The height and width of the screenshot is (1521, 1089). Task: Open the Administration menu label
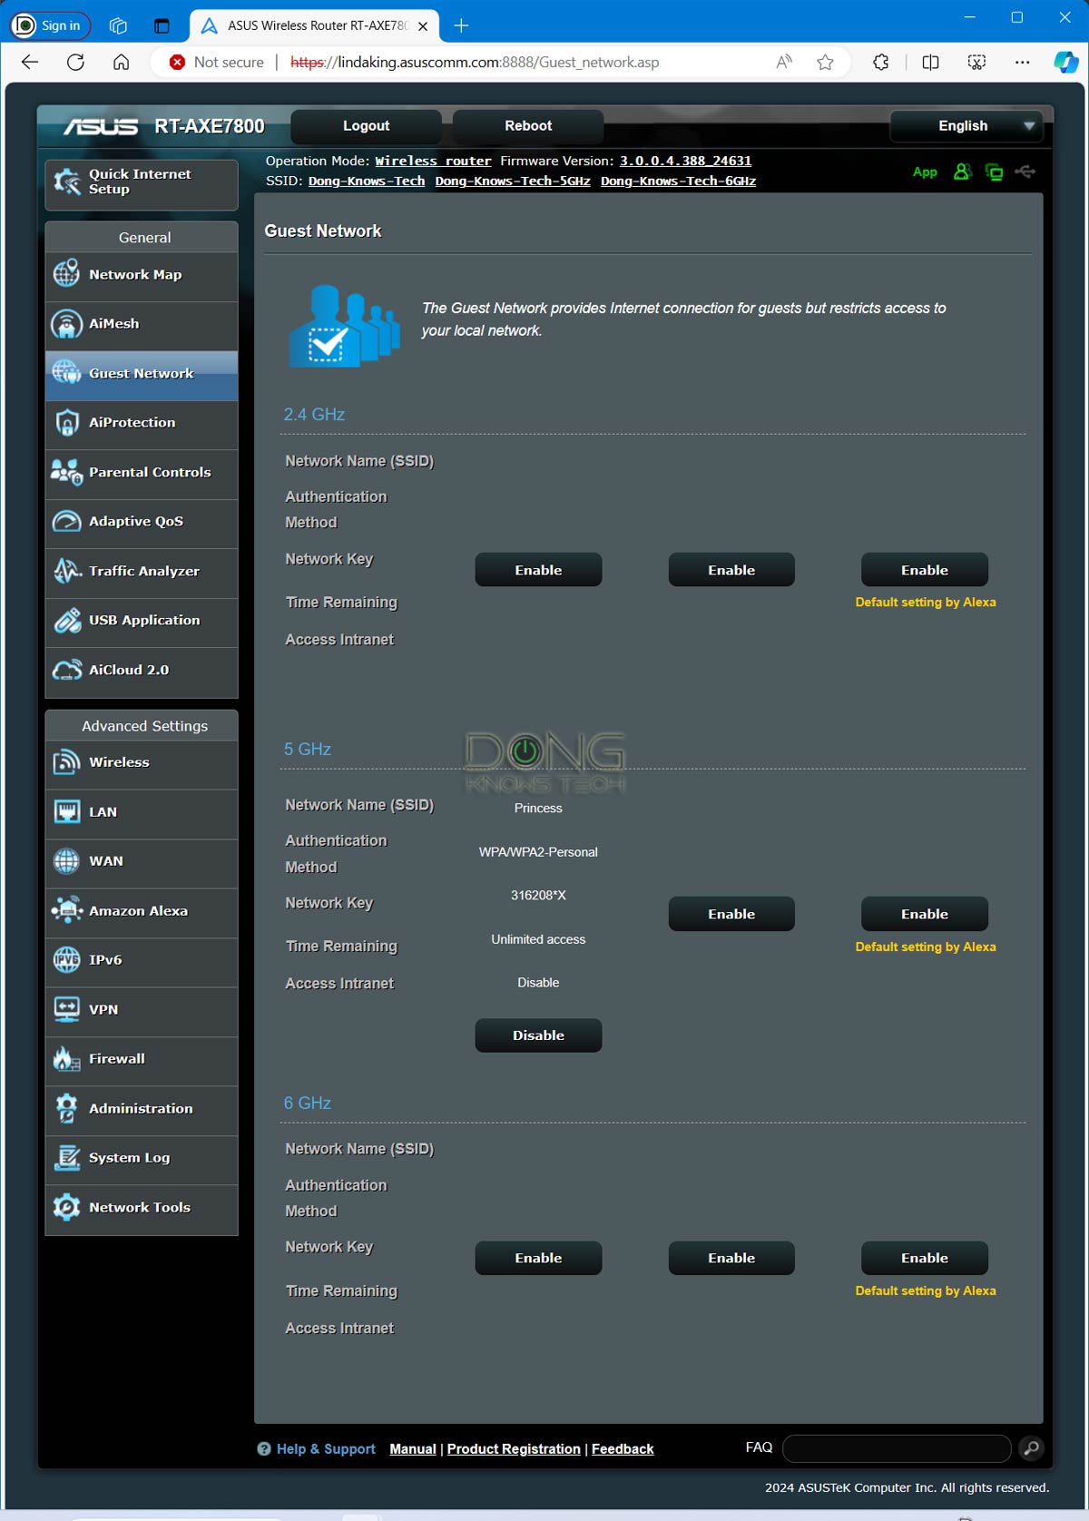[141, 1108]
